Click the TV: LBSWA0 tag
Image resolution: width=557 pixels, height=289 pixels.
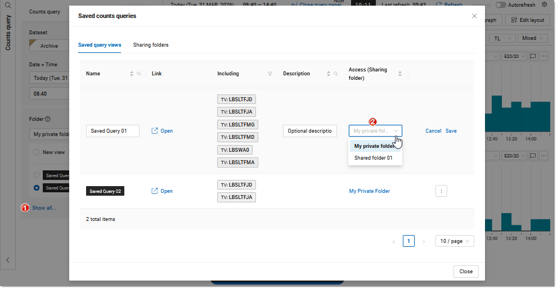pos(235,150)
